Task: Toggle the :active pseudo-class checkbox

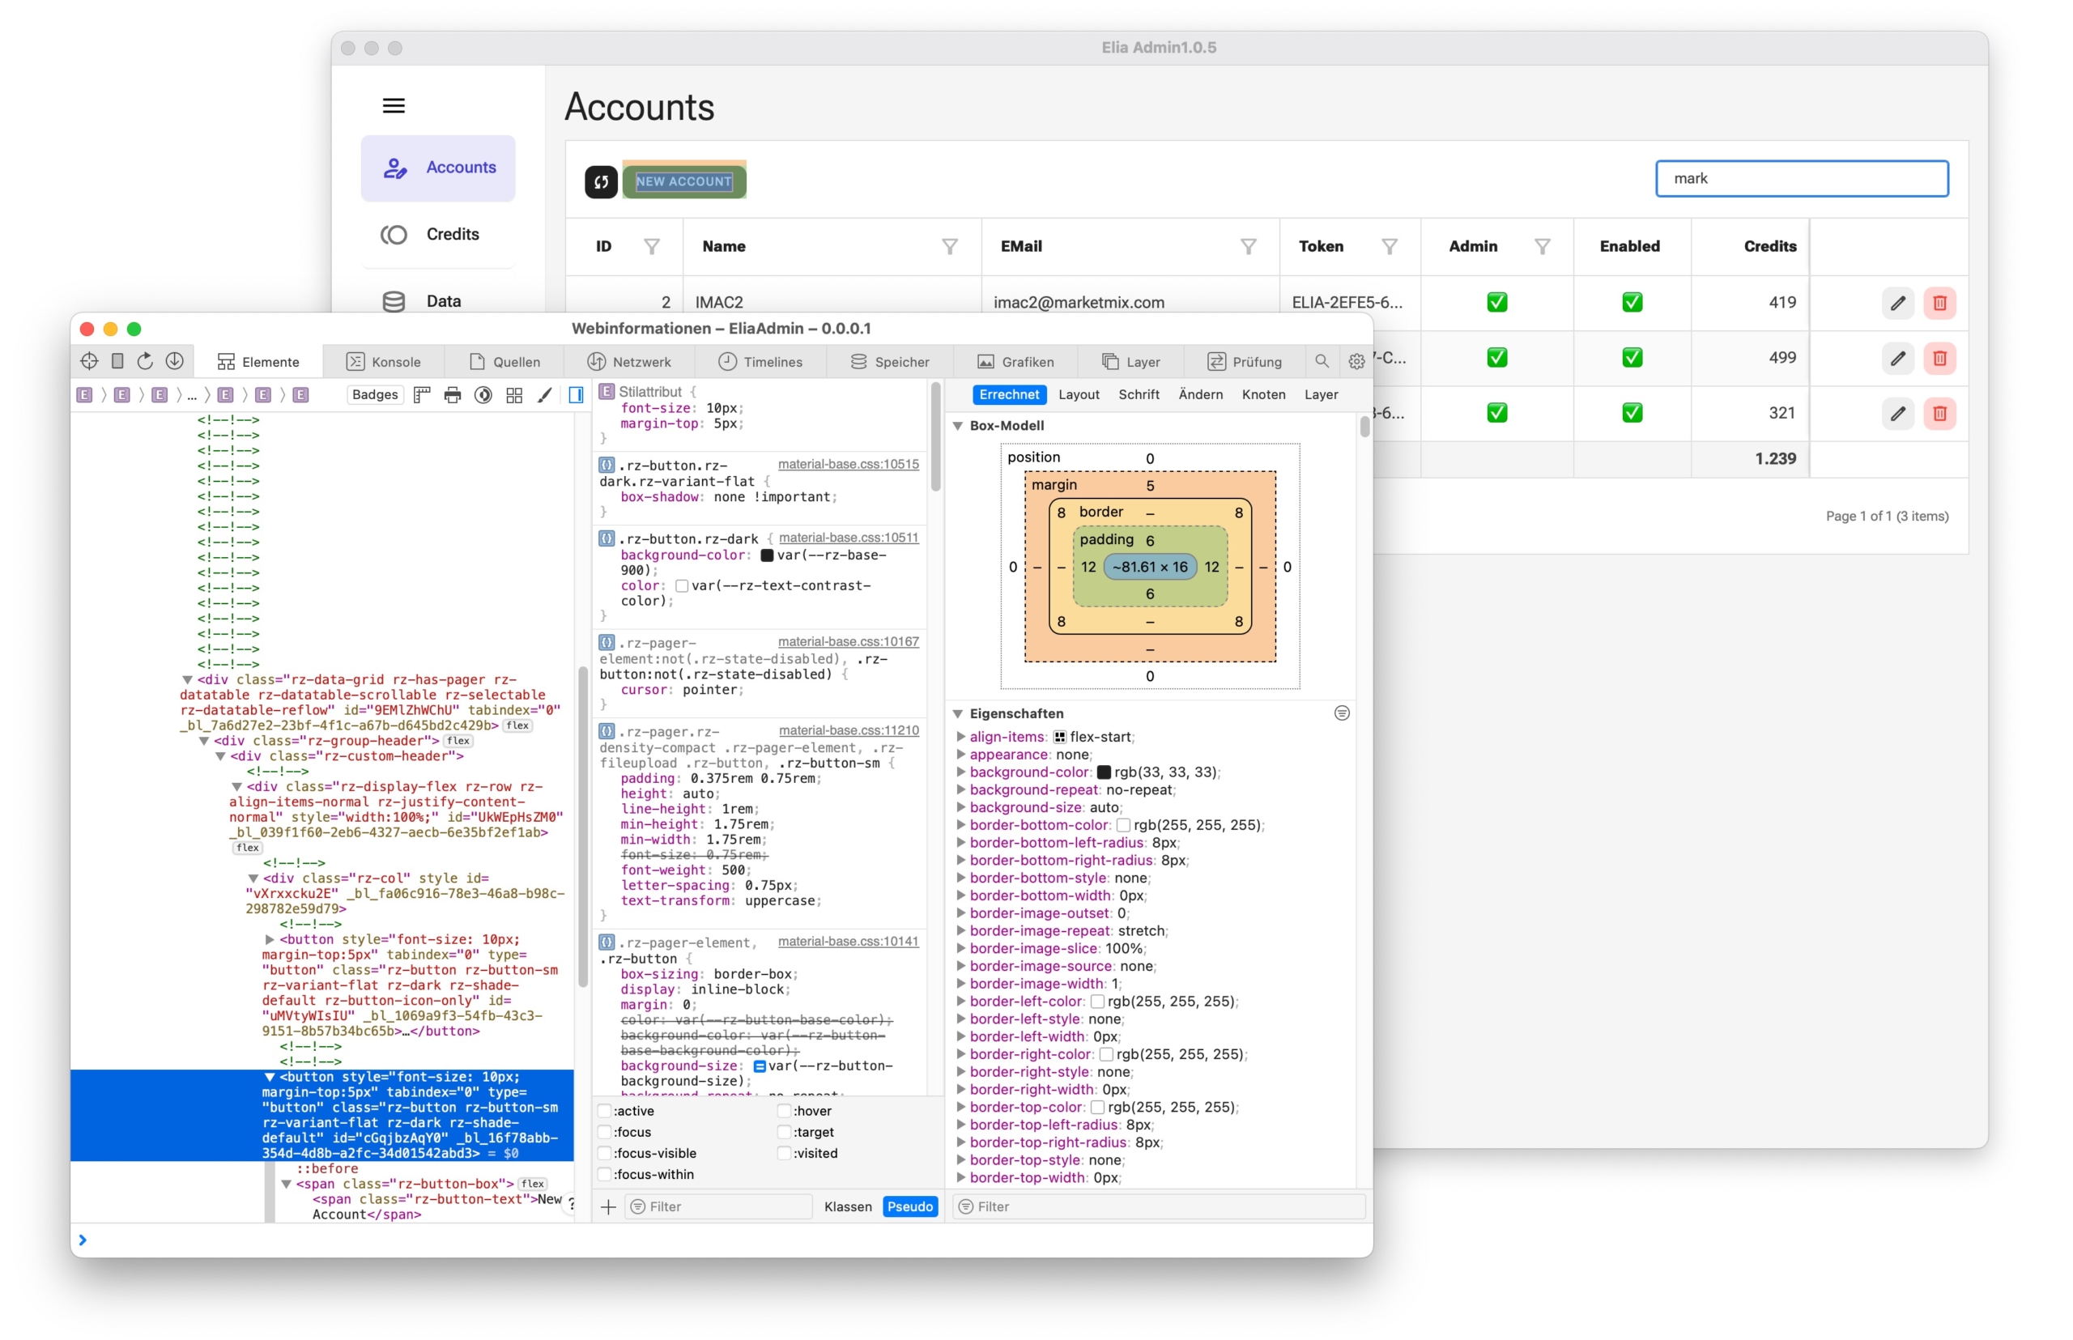Action: (x=605, y=1110)
